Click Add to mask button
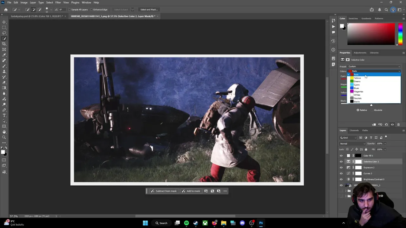Screen dimensions: 406x228 pyautogui.click(x=191, y=191)
